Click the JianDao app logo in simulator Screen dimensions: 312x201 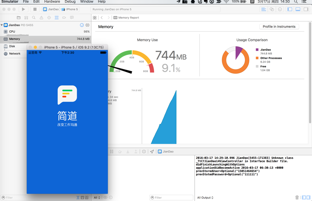click(67, 95)
